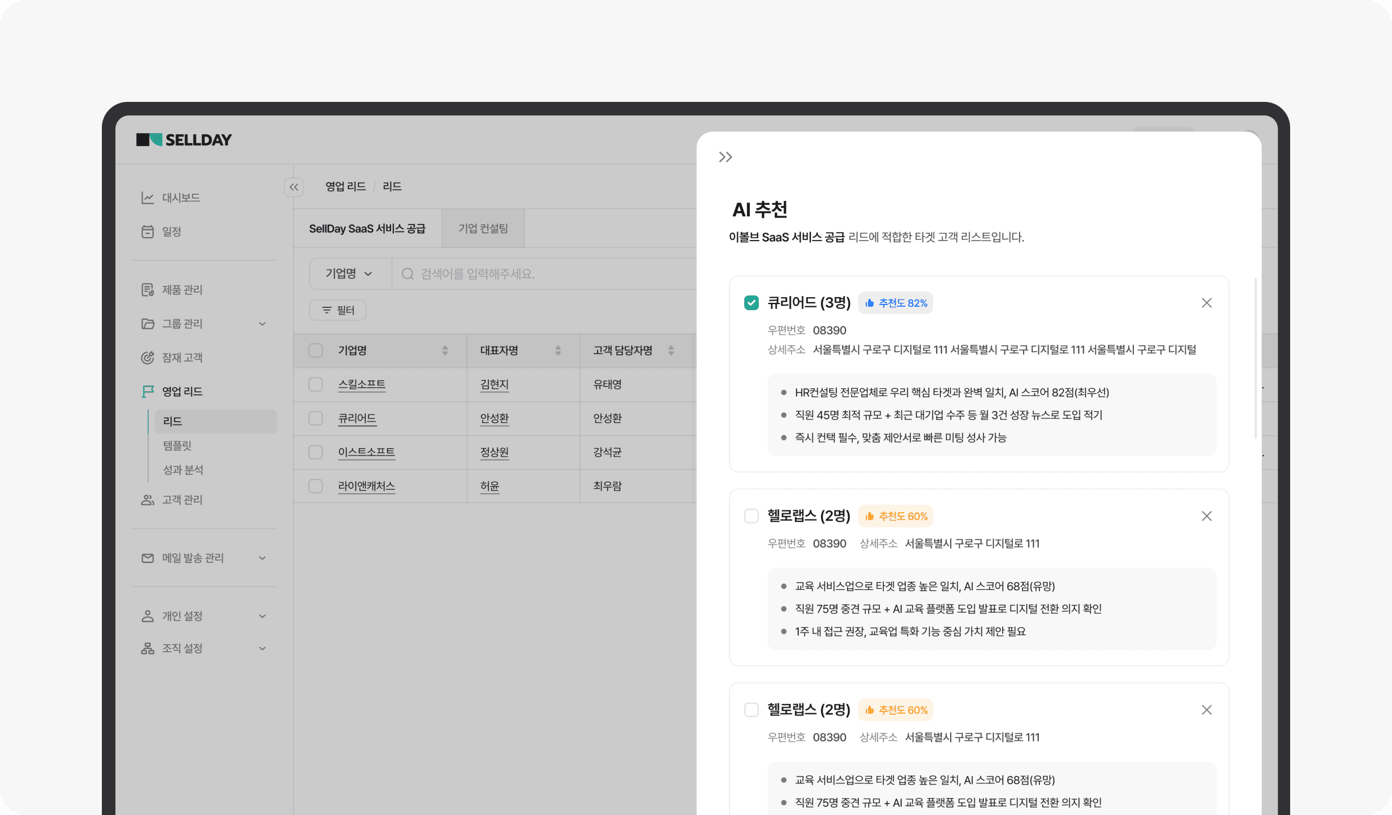This screenshot has height=815, width=1392.
Task: Click the search magnifier icon
Action: (x=407, y=274)
